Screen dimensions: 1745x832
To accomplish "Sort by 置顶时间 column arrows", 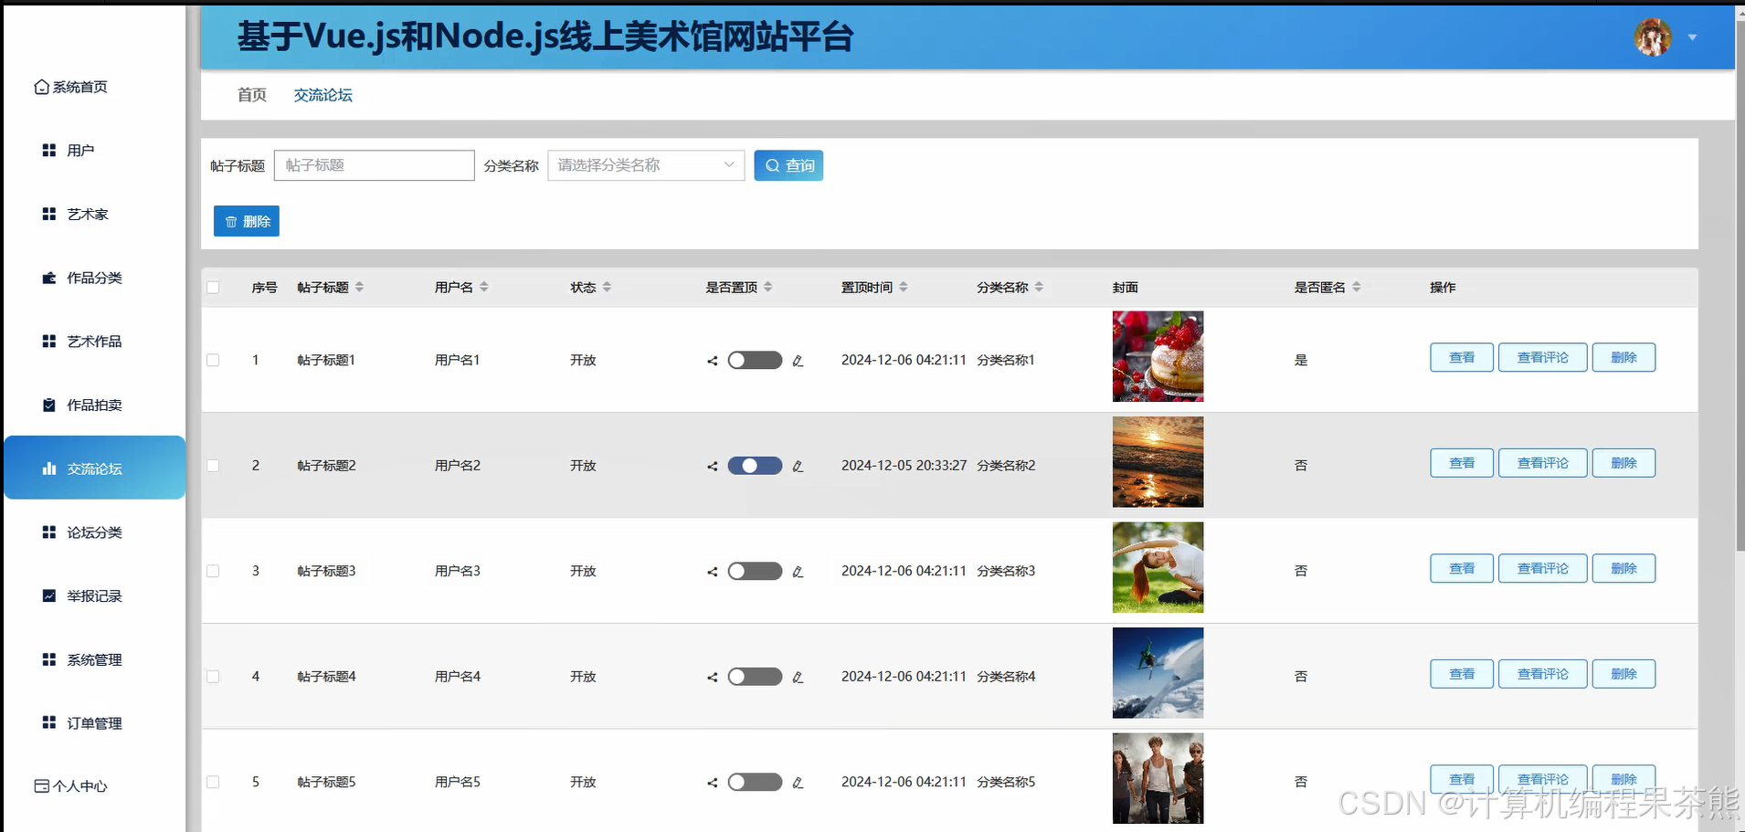I will tap(904, 287).
